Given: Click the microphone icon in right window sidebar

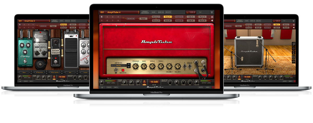Looking at the screenshot, I should (x=293, y=53).
